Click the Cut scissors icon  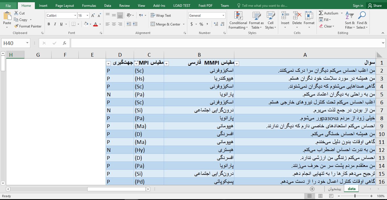point(16,13)
